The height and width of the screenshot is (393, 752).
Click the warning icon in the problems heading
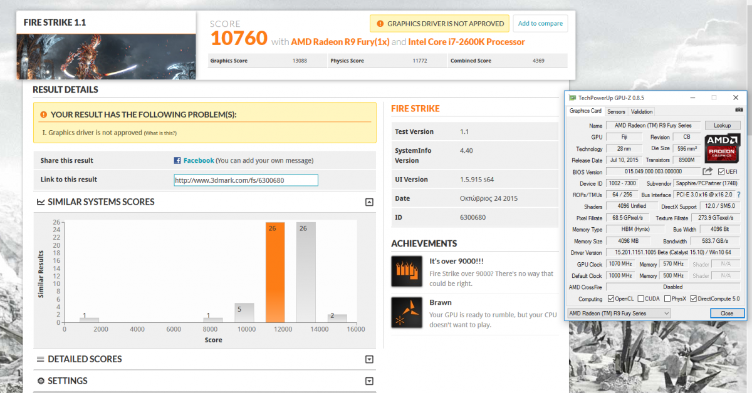(43, 115)
